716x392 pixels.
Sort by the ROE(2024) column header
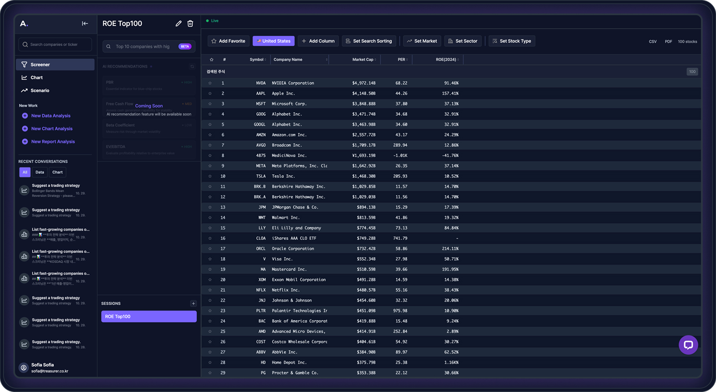tap(446, 60)
